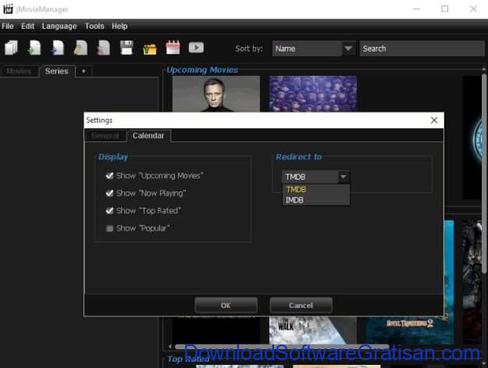
Task: Expand the Sort by Name dropdown
Action: tap(348, 48)
